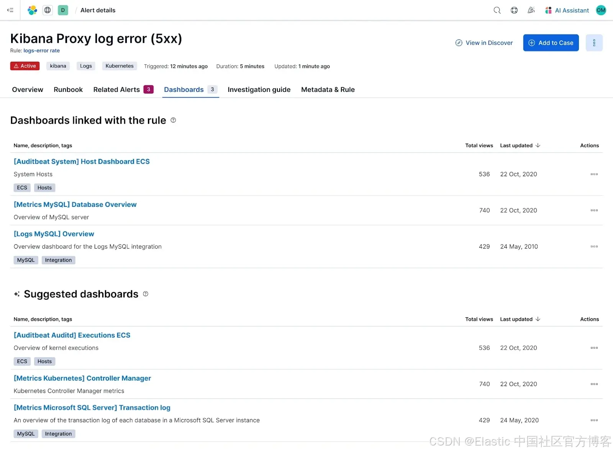Open [Auditbeat System] Host Dashboard ECS
The image size is (613, 452).
pos(82,162)
